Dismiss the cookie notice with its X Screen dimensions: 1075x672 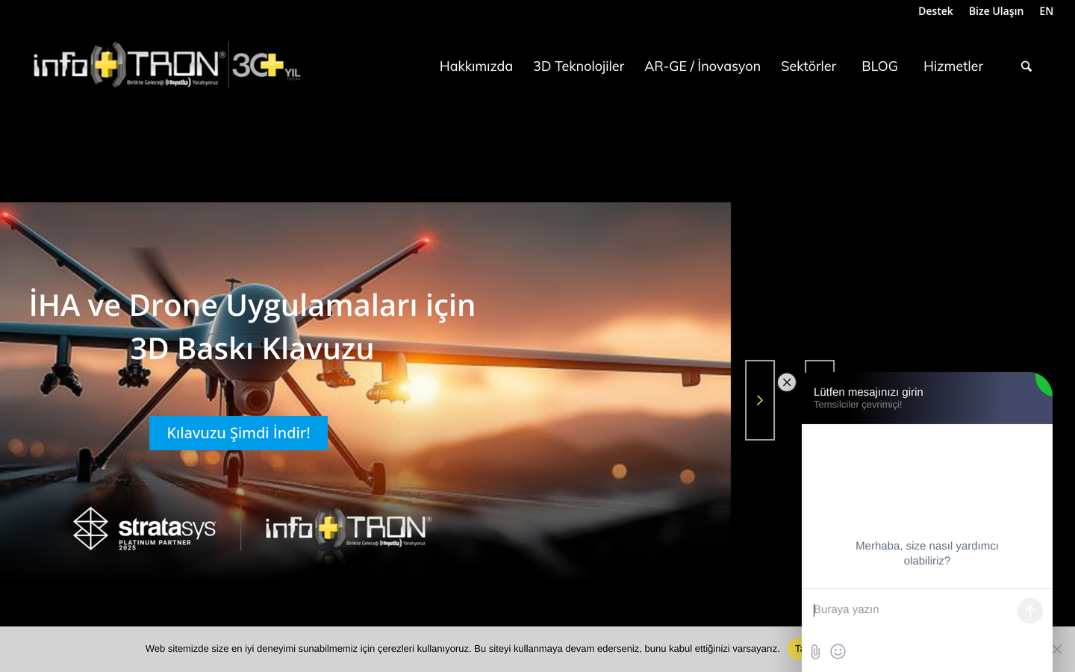pyautogui.click(x=1057, y=649)
